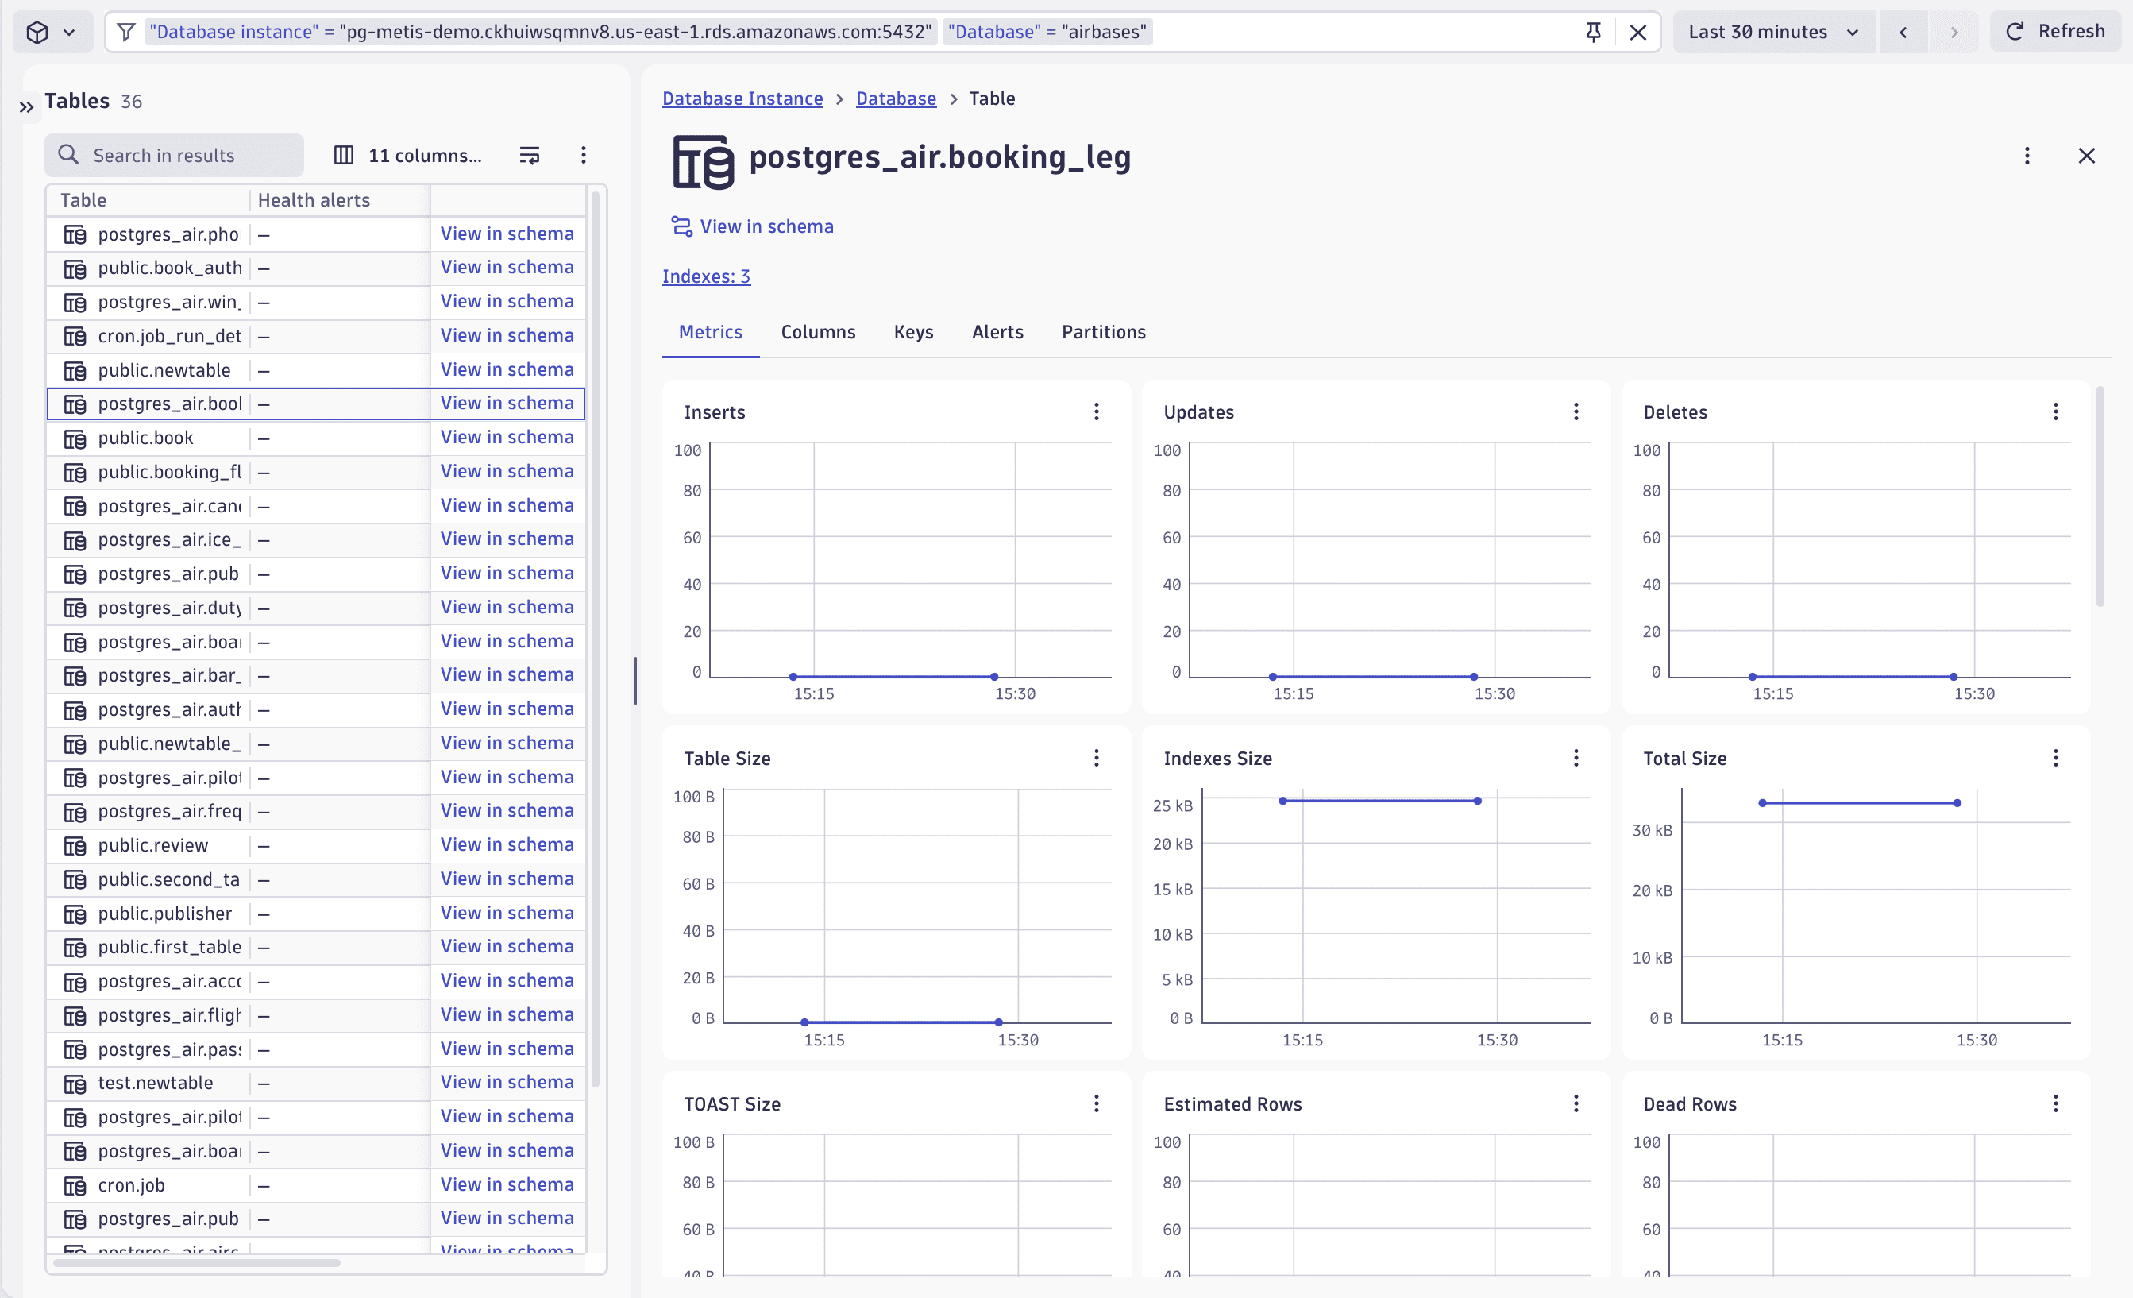The image size is (2133, 1298).
Task: Switch to the Alerts tab
Action: (997, 333)
